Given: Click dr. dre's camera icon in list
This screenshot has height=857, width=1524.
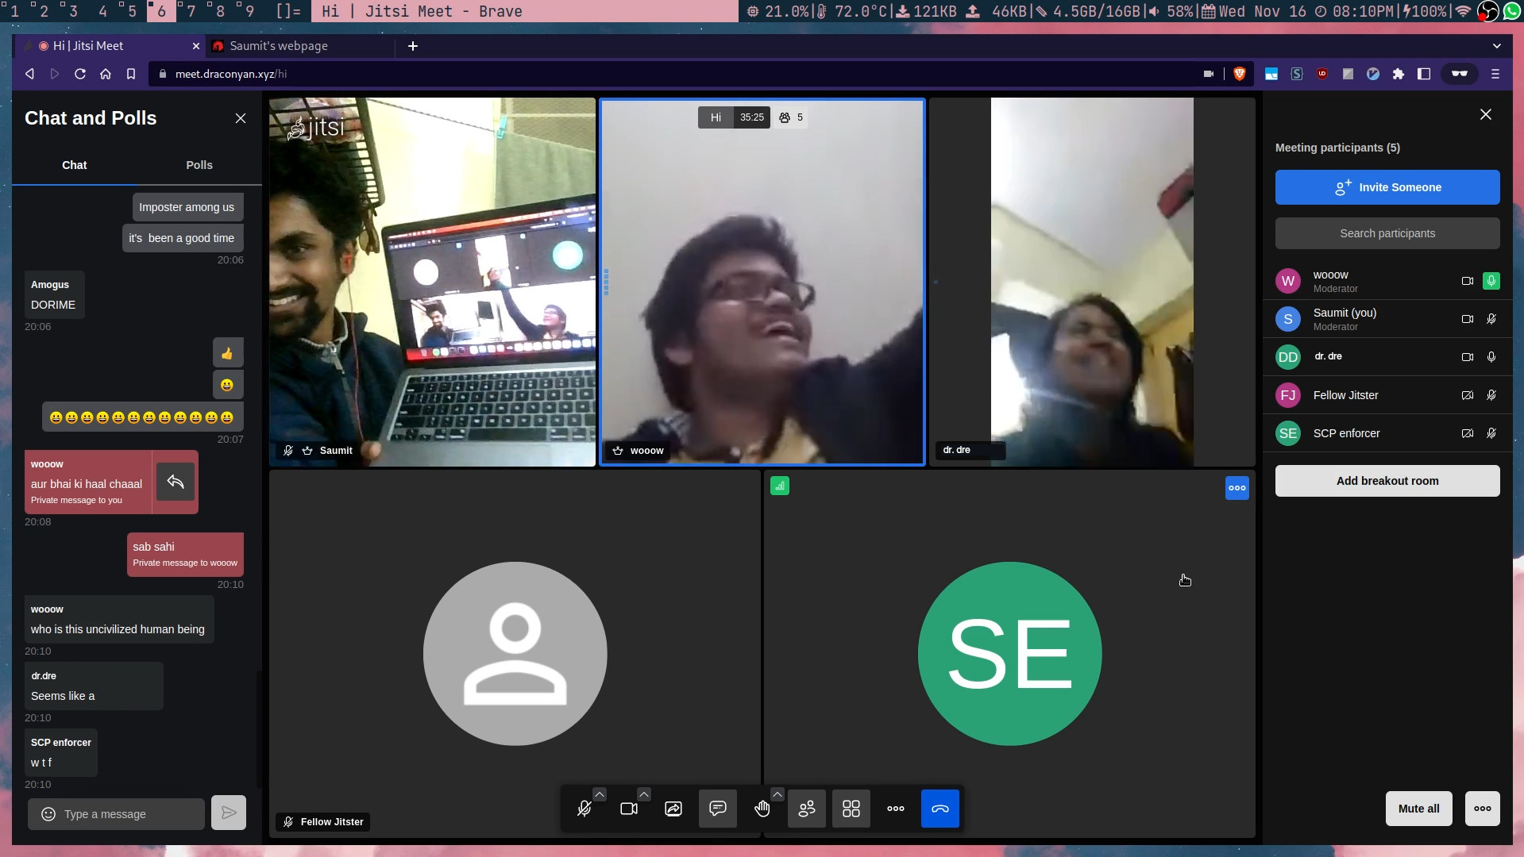Looking at the screenshot, I should point(1468,357).
